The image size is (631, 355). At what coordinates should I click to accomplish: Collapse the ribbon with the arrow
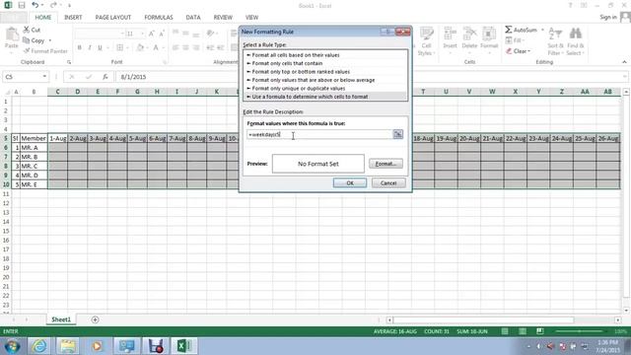click(624, 62)
